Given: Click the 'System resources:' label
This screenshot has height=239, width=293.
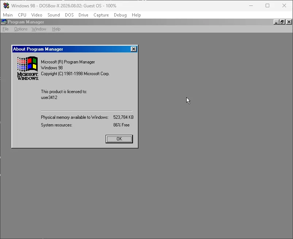Looking at the screenshot, I should pos(57,125).
